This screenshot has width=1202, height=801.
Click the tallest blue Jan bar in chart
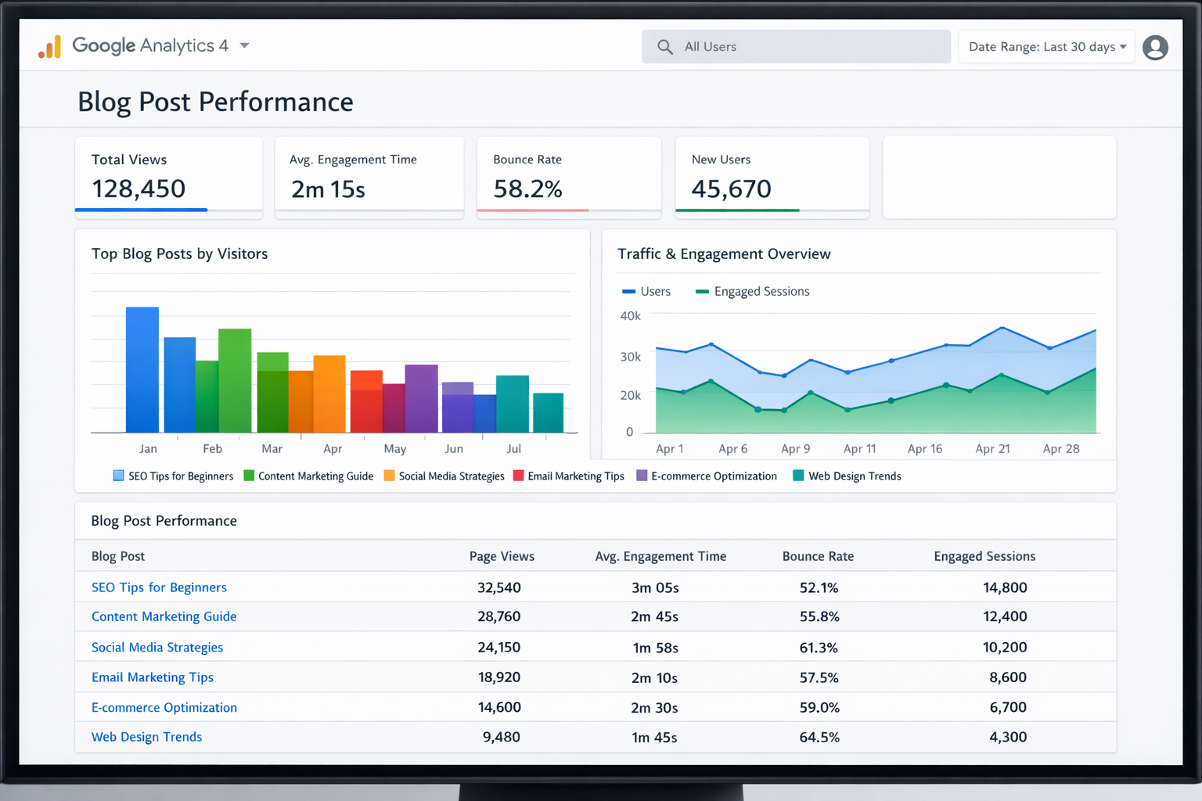point(142,369)
